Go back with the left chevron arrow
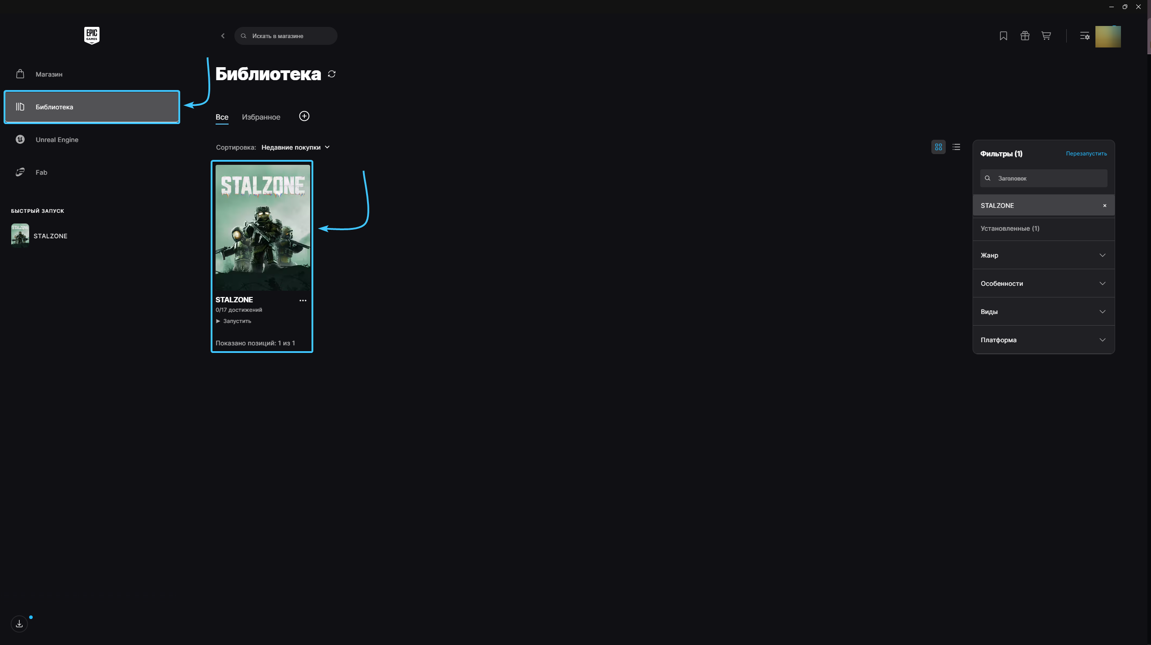Viewport: 1151px width, 645px height. (x=223, y=36)
